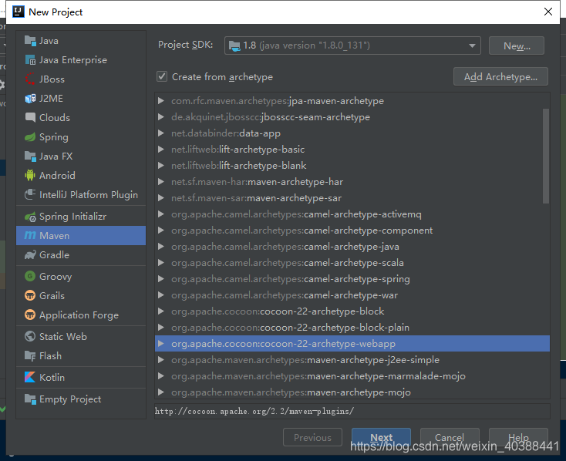Click the Next button

(381, 438)
